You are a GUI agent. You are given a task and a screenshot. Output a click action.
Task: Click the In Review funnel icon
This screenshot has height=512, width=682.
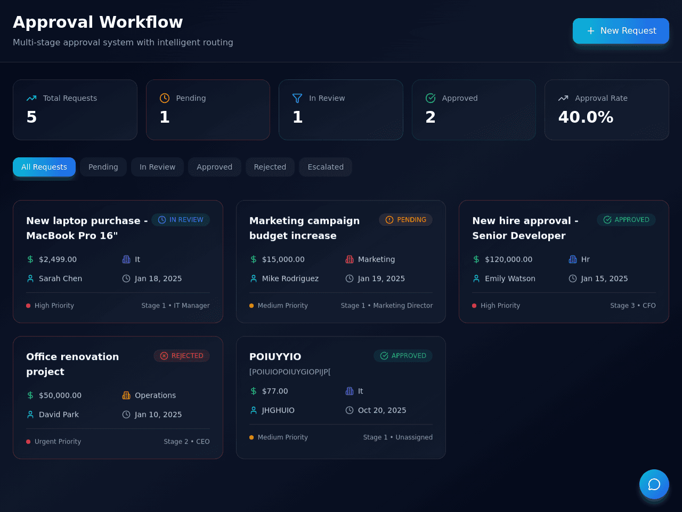(x=297, y=98)
